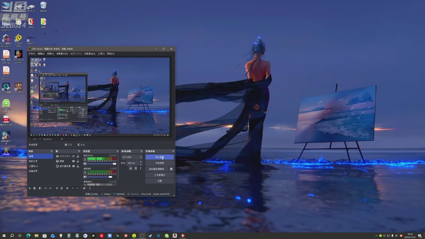The height and width of the screenshot is (239, 425).
Task: Open the 视图 View menu
Action: point(50,54)
